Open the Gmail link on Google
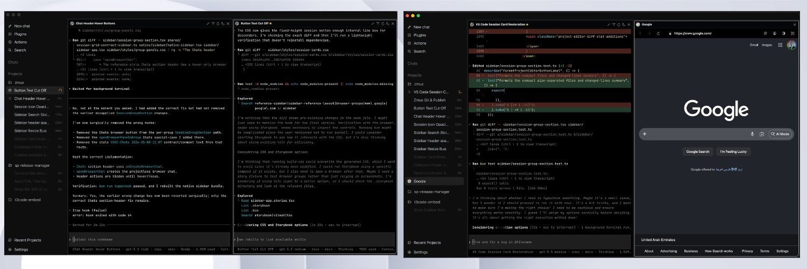Screen dimensions: 807x269 [x=754, y=45]
